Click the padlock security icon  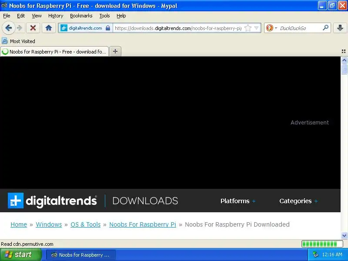pos(108,28)
